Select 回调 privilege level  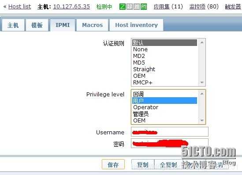tap(164, 94)
